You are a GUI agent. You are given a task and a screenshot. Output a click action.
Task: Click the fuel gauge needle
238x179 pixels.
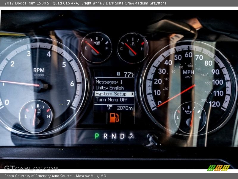pyautogui.click(x=93, y=47)
